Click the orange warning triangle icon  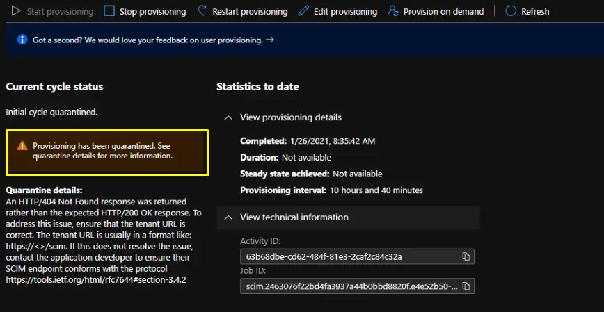pos(22,146)
